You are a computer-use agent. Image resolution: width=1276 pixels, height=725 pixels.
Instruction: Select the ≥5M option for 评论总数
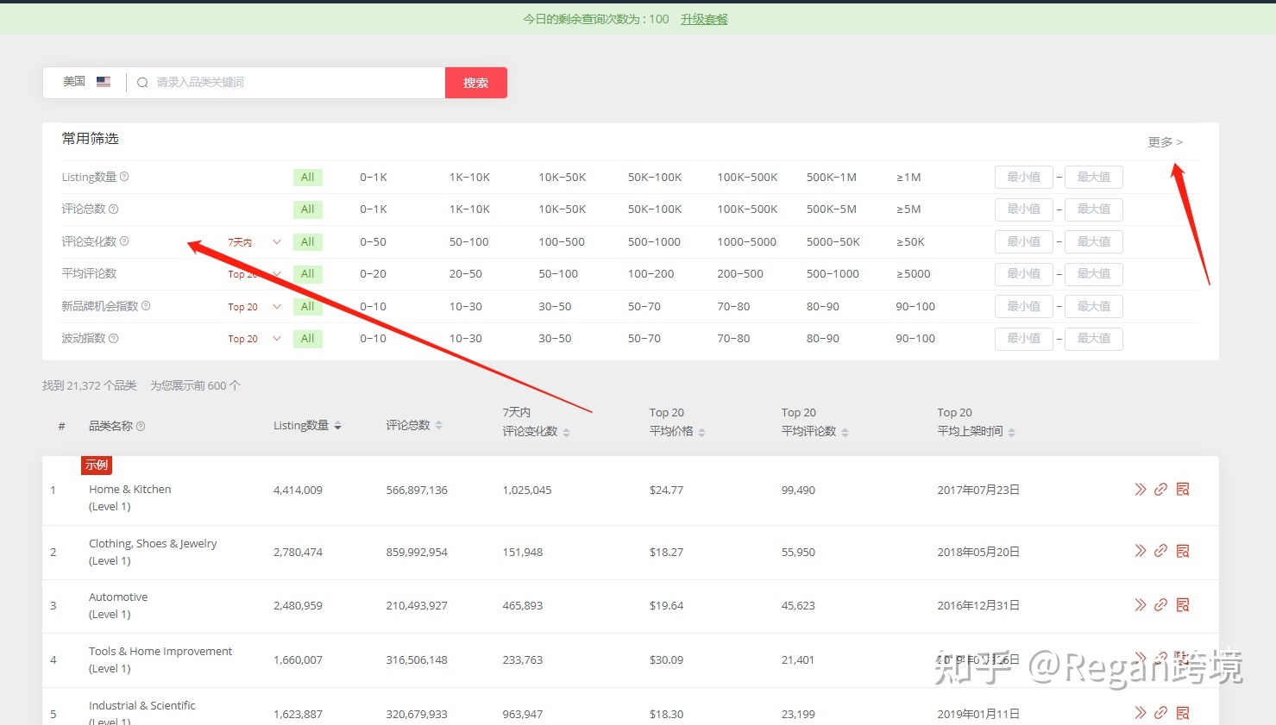(x=908, y=209)
